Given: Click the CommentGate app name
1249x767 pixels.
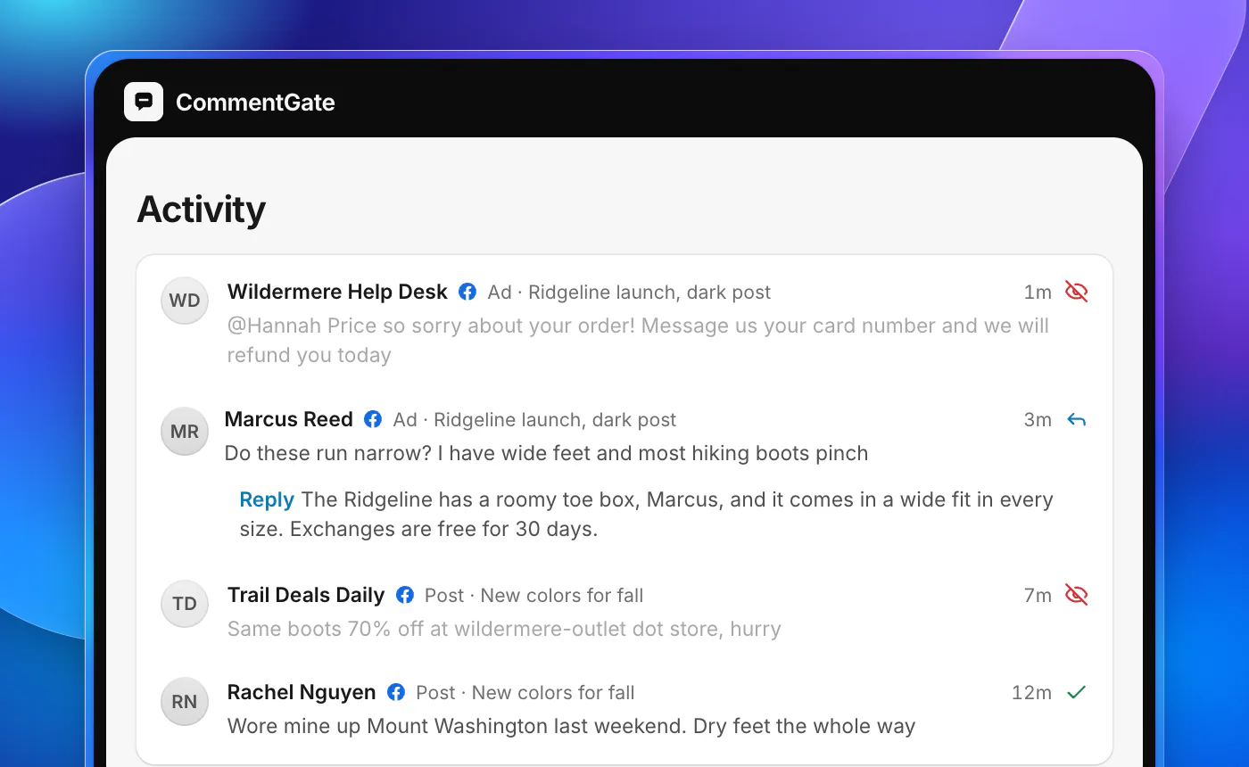Looking at the screenshot, I should pyautogui.click(x=255, y=103).
